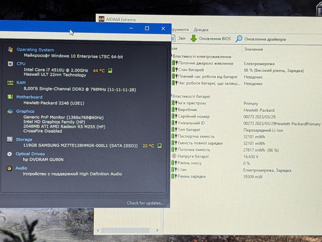Click the green BIOS update arrow icon
The width and height of the screenshot is (322, 242).
click(194, 38)
